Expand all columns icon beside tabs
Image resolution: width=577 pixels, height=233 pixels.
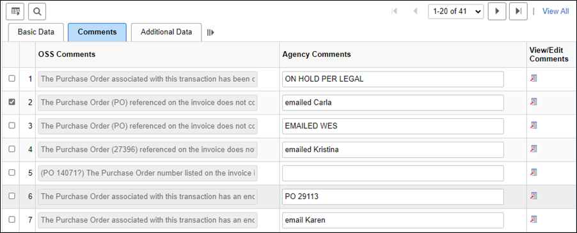pyautogui.click(x=210, y=33)
